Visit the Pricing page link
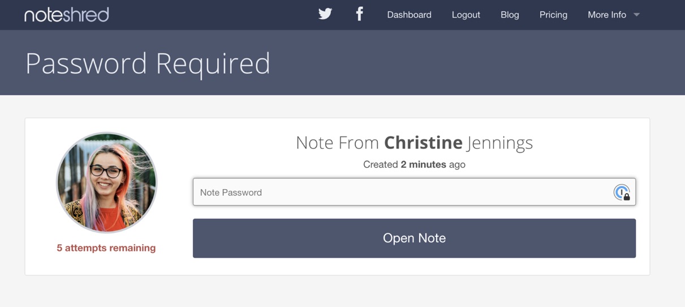 (x=553, y=15)
